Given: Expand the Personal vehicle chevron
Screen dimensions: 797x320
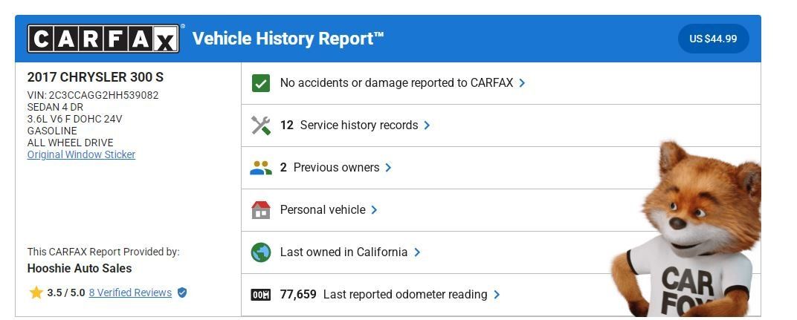Looking at the screenshot, I should pos(374,210).
